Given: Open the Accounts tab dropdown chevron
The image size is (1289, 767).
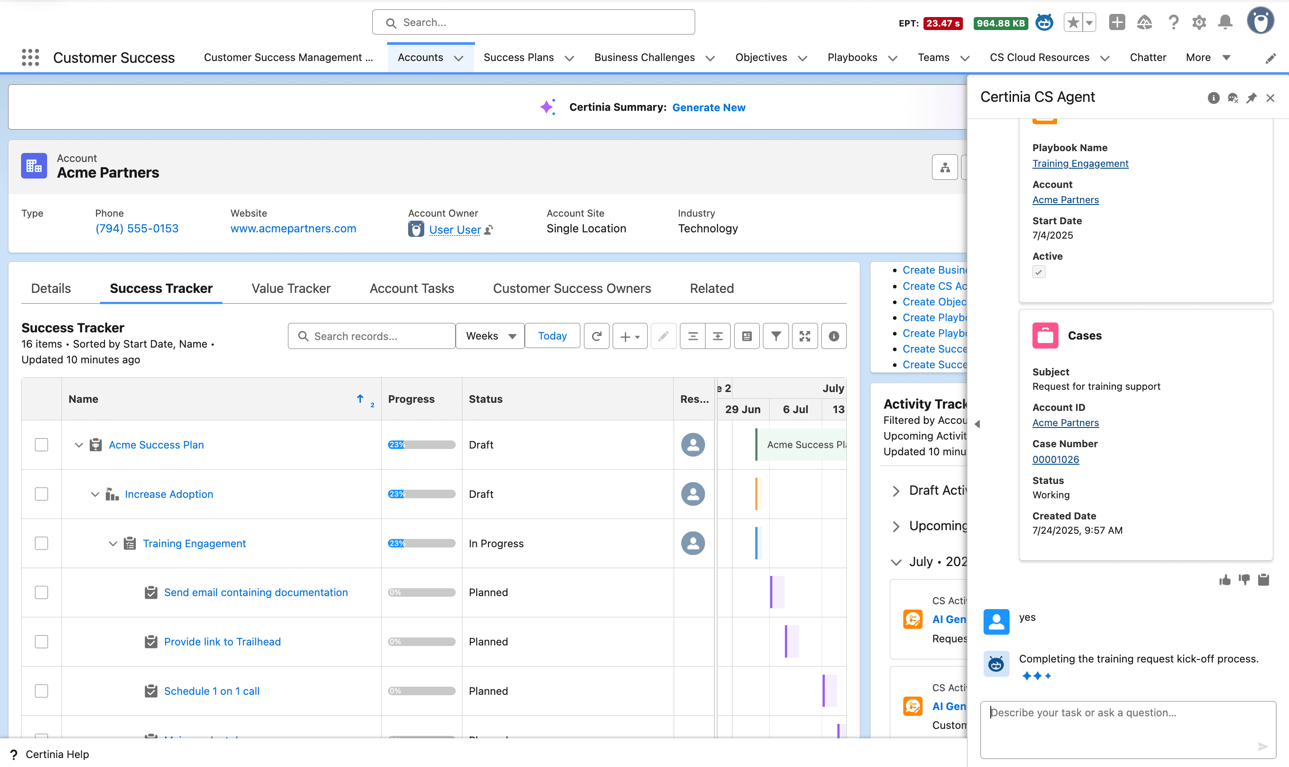Looking at the screenshot, I should 458,58.
